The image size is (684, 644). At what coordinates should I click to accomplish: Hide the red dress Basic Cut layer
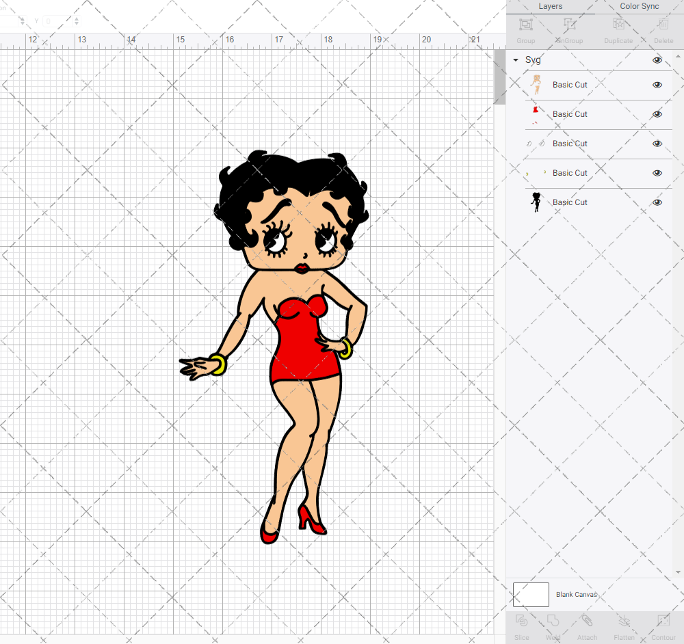click(x=657, y=114)
